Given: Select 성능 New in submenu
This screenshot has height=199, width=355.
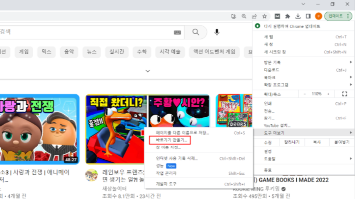Looking at the screenshot, I should (199, 166).
